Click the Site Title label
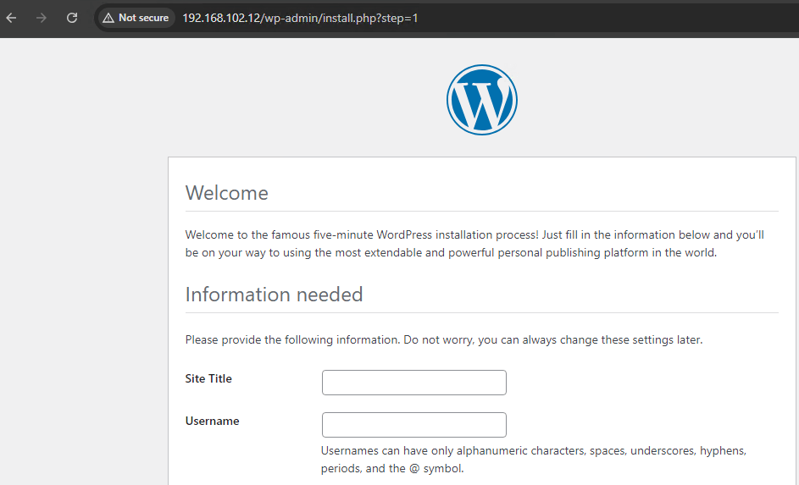The image size is (799, 485). pos(208,378)
